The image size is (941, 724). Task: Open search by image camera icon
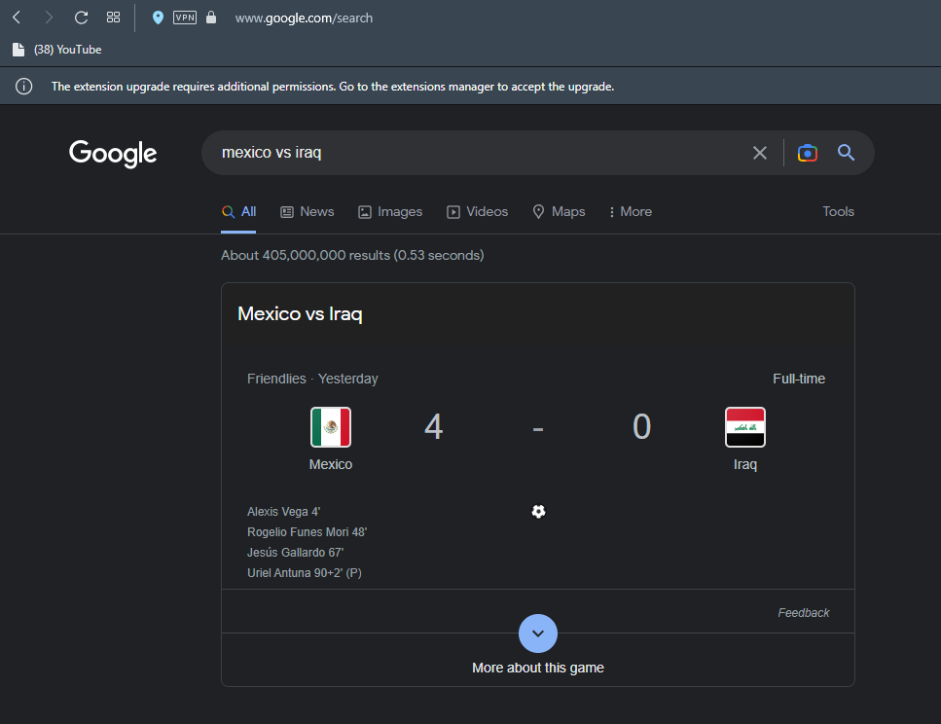pos(807,153)
